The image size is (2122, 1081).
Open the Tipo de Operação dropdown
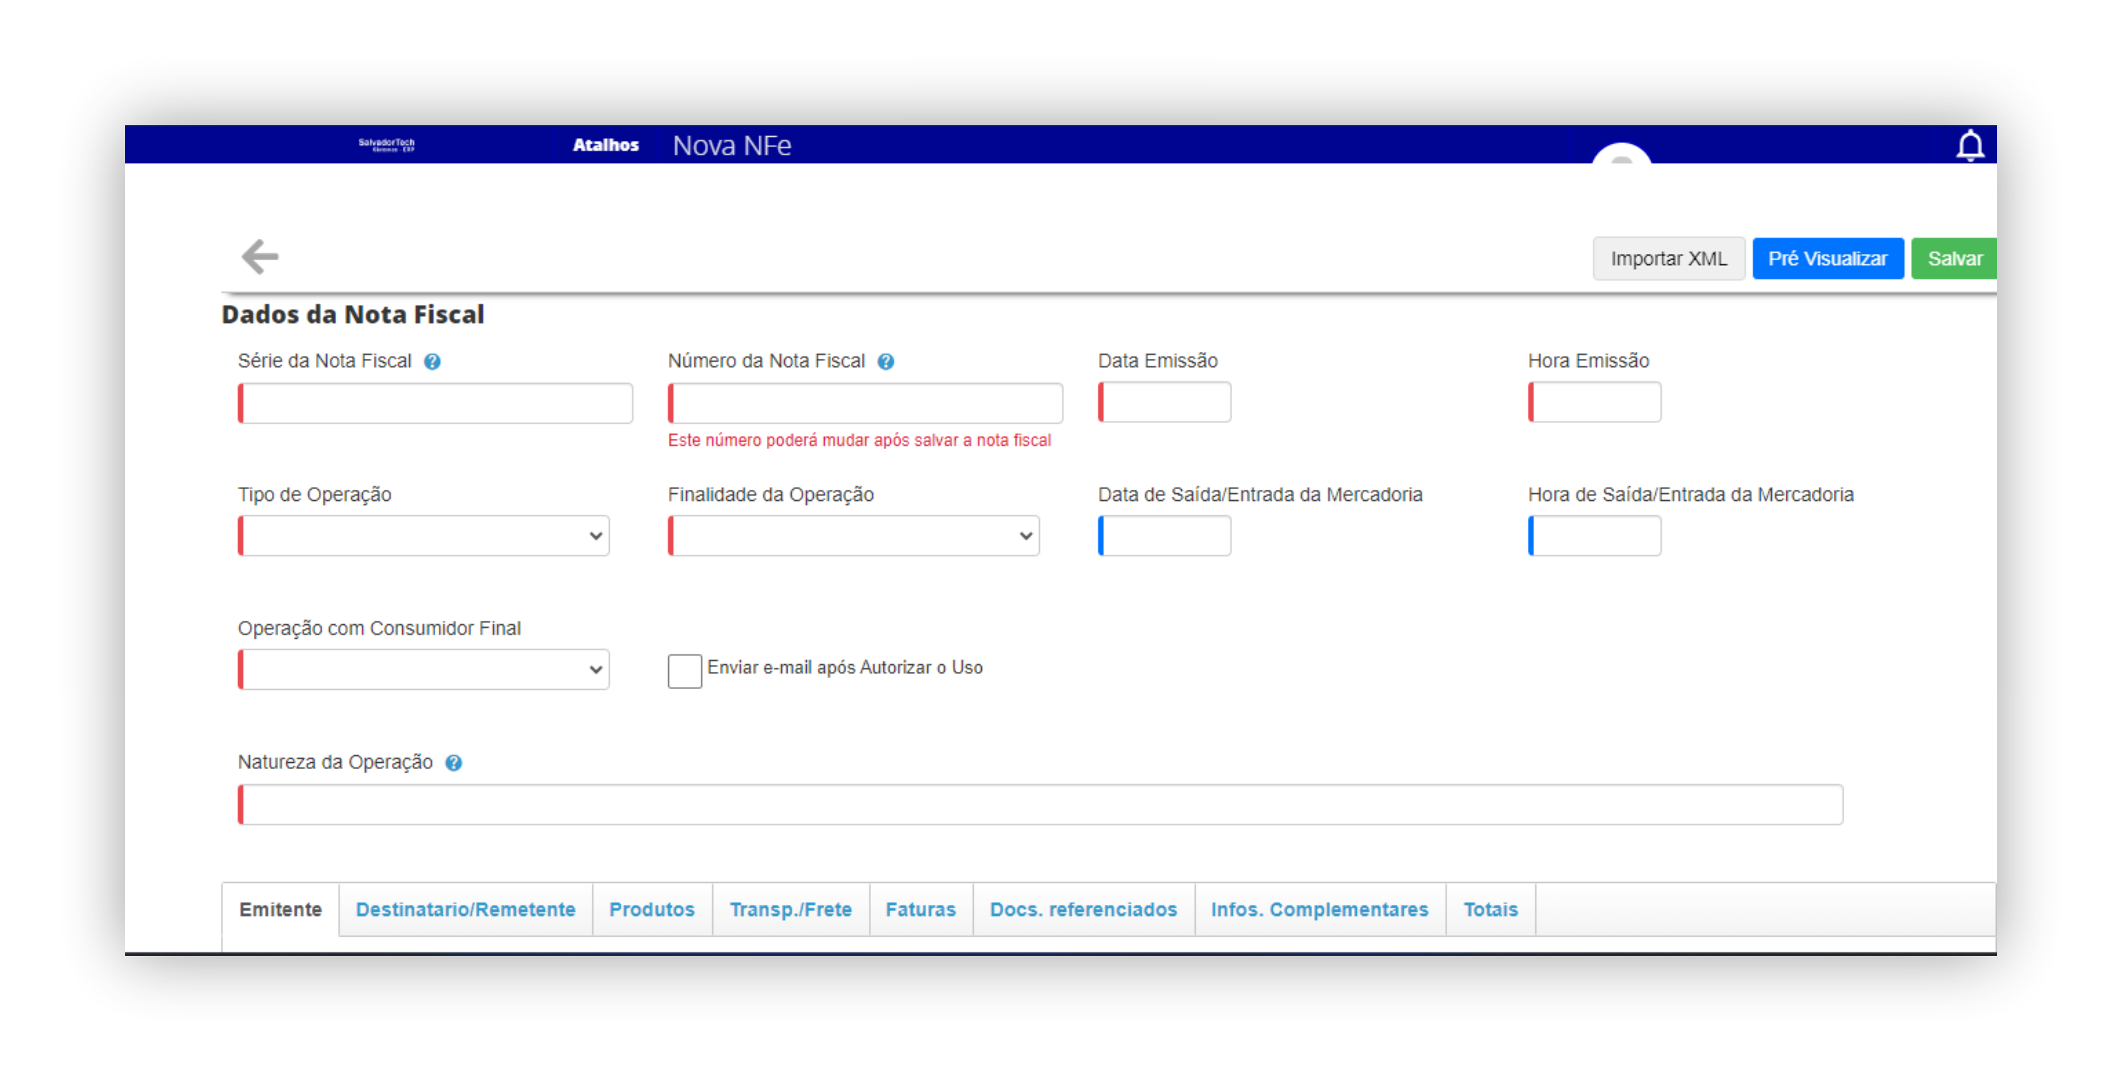pos(424,536)
